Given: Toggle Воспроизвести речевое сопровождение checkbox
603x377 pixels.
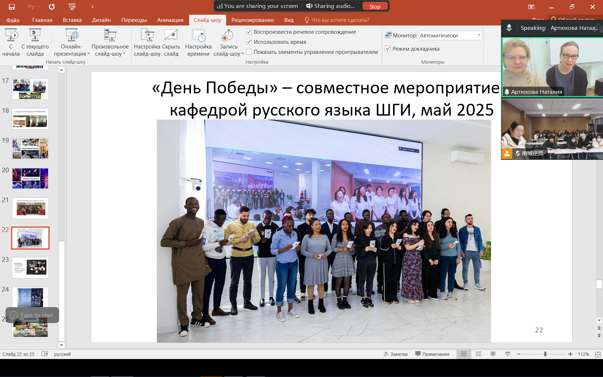Looking at the screenshot, I should [x=249, y=32].
